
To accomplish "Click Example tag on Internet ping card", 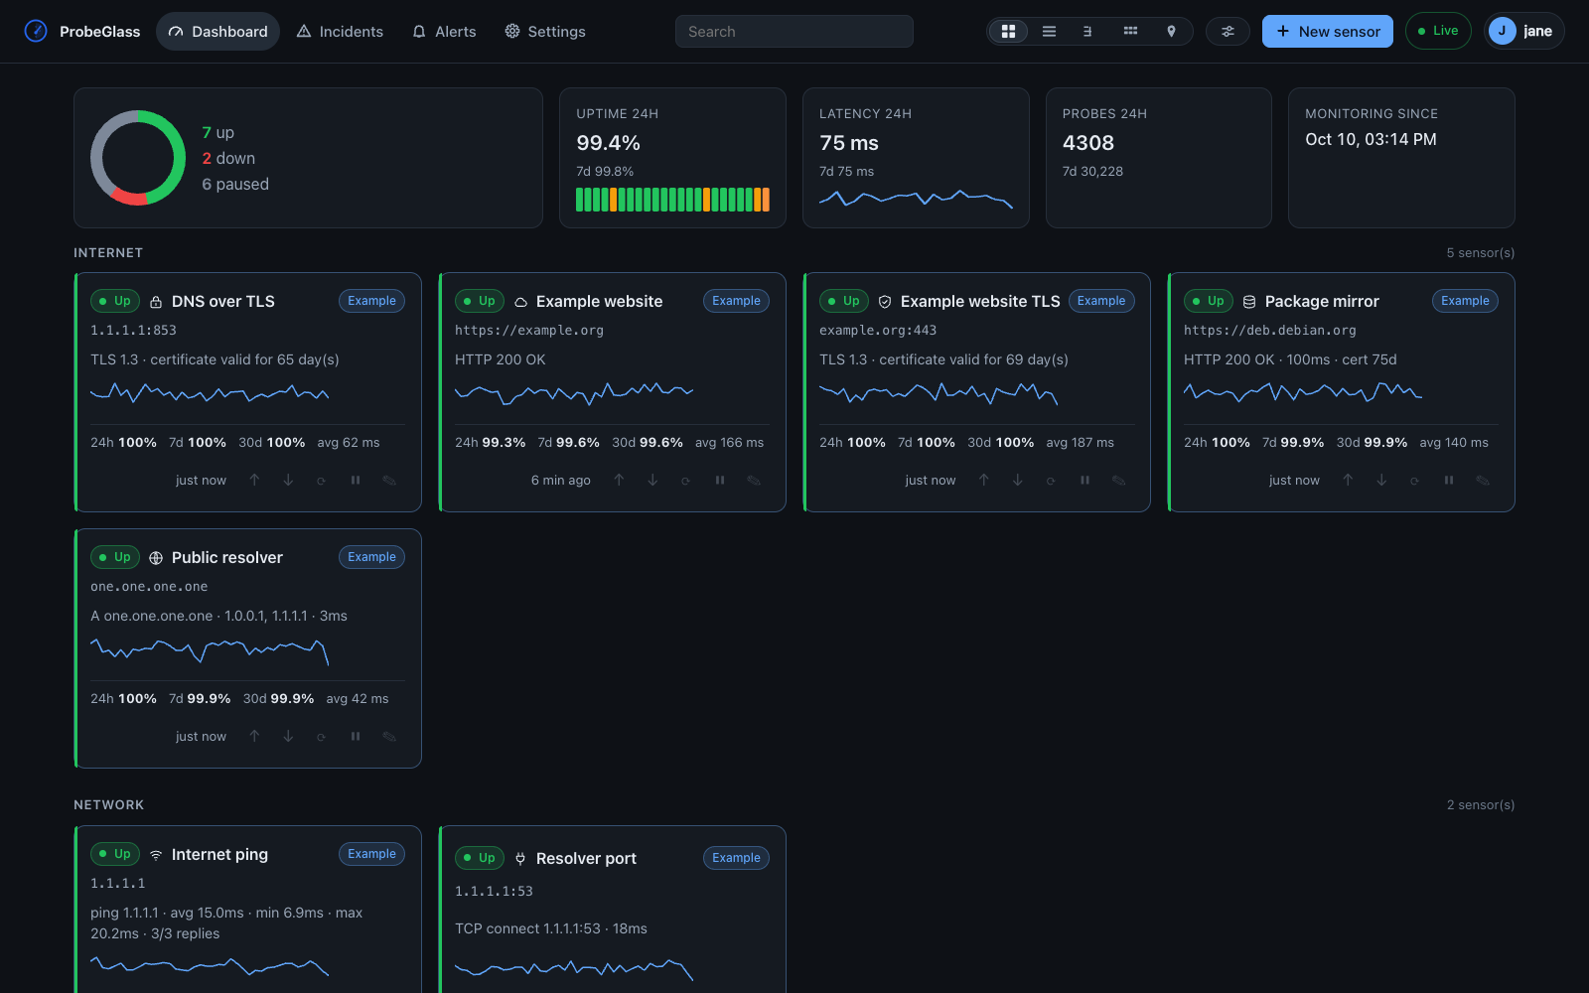I will click(371, 854).
